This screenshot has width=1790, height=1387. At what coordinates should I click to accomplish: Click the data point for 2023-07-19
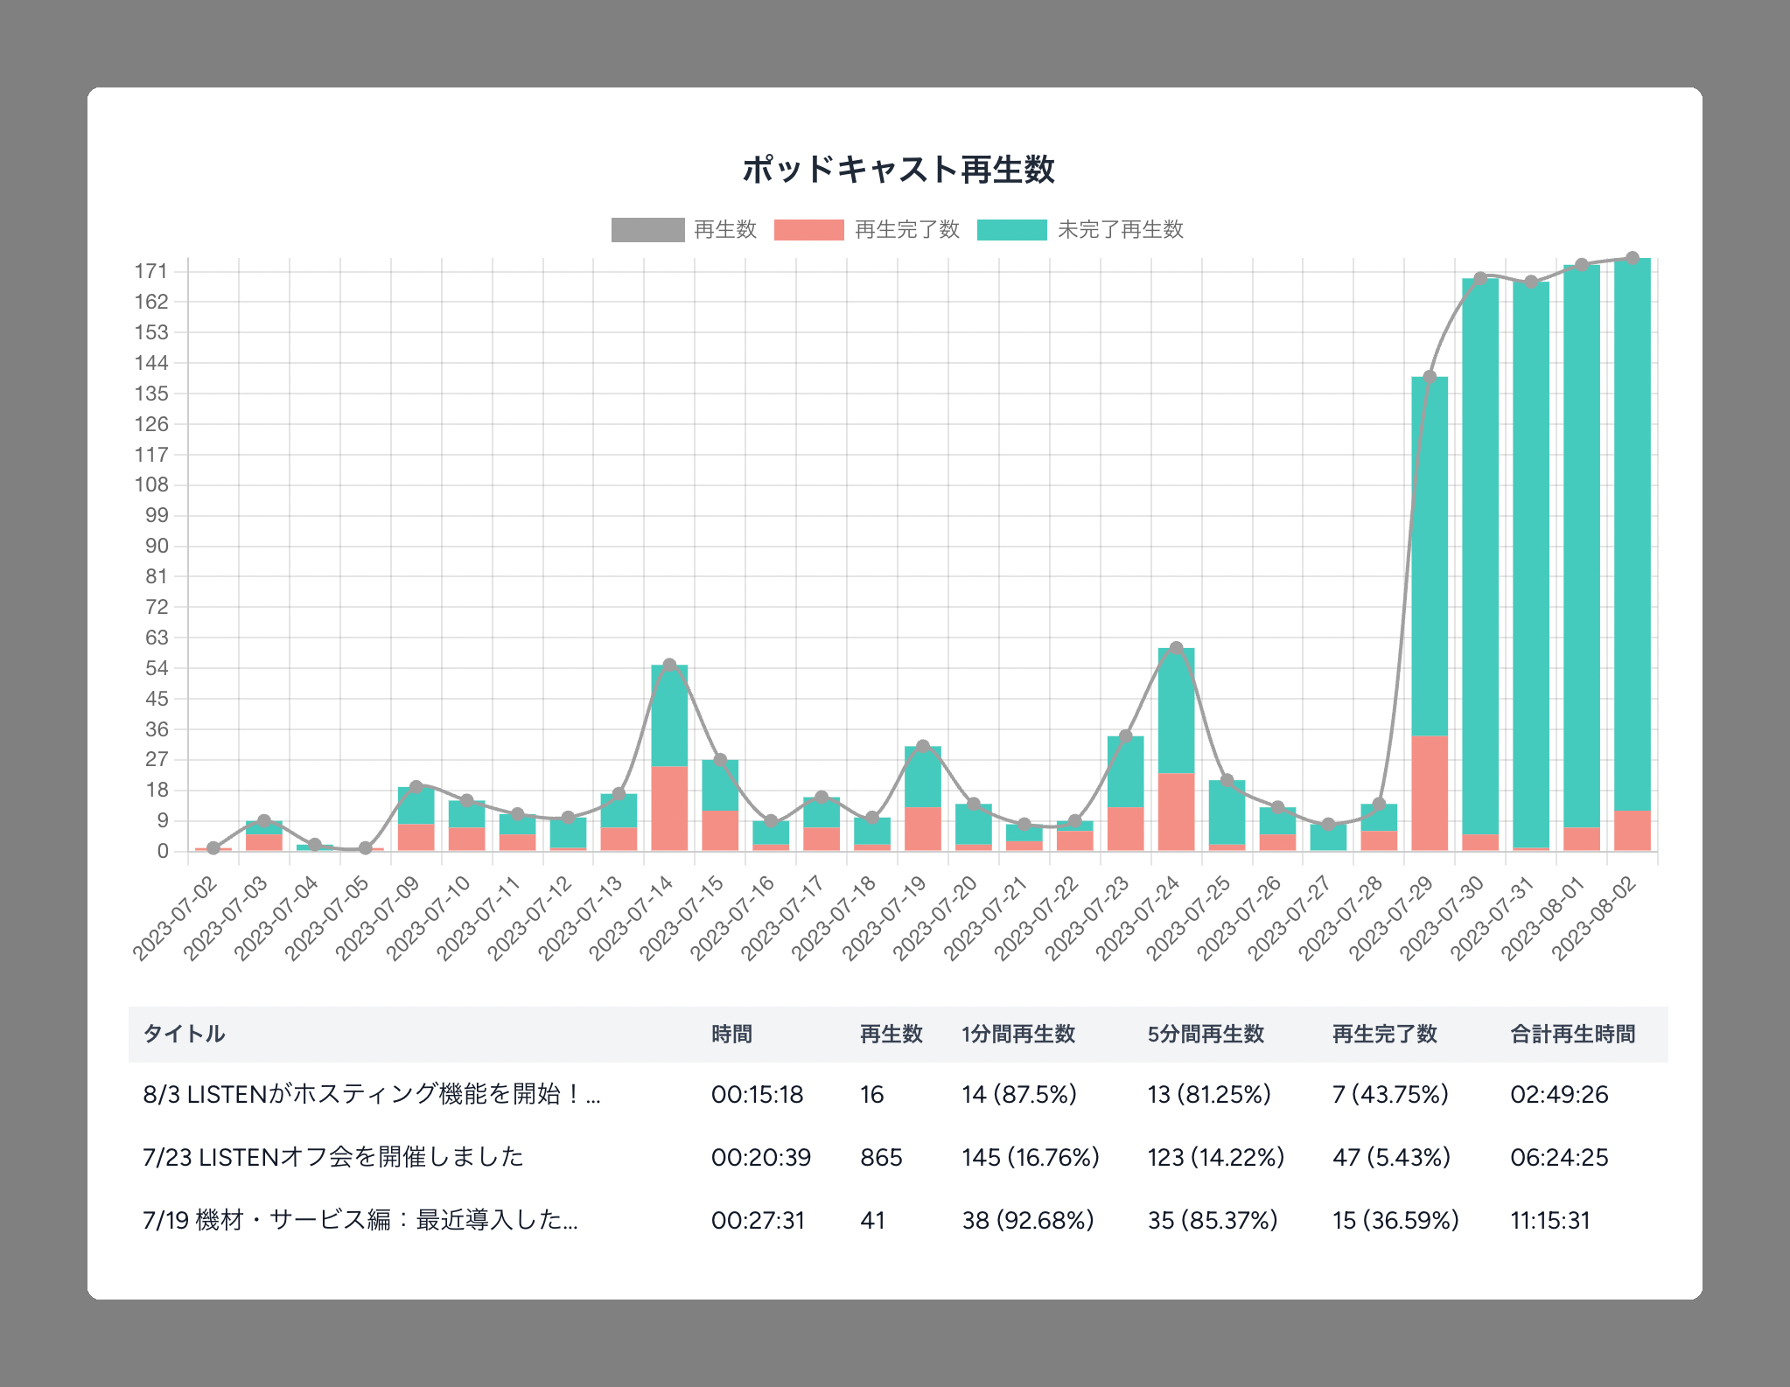point(922,747)
